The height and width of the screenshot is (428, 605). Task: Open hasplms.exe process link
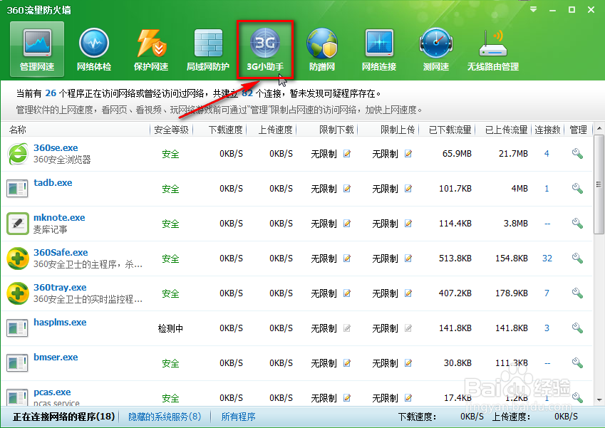pos(60,322)
